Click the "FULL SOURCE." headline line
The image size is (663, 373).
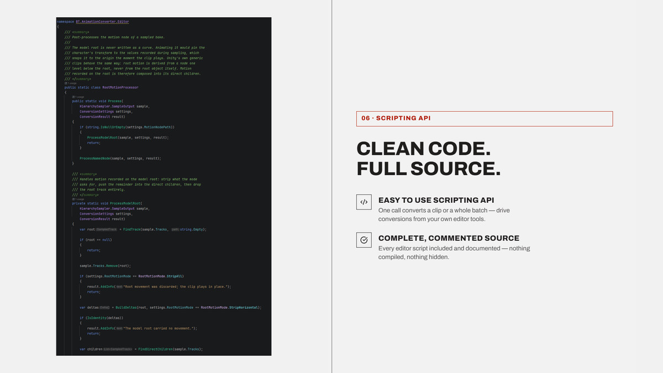pyautogui.click(x=429, y=169)
